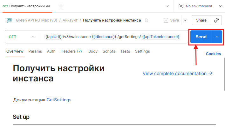Click the blue Send button
Screen dimensions: 225x127
click(201, 37)
